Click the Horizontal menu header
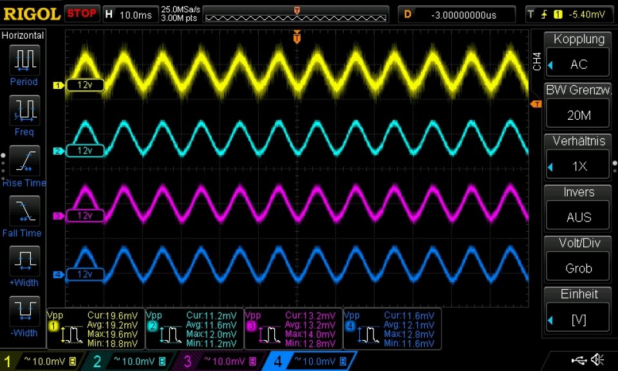The height and width of the screenshot is (371, 618). point(23,35)
